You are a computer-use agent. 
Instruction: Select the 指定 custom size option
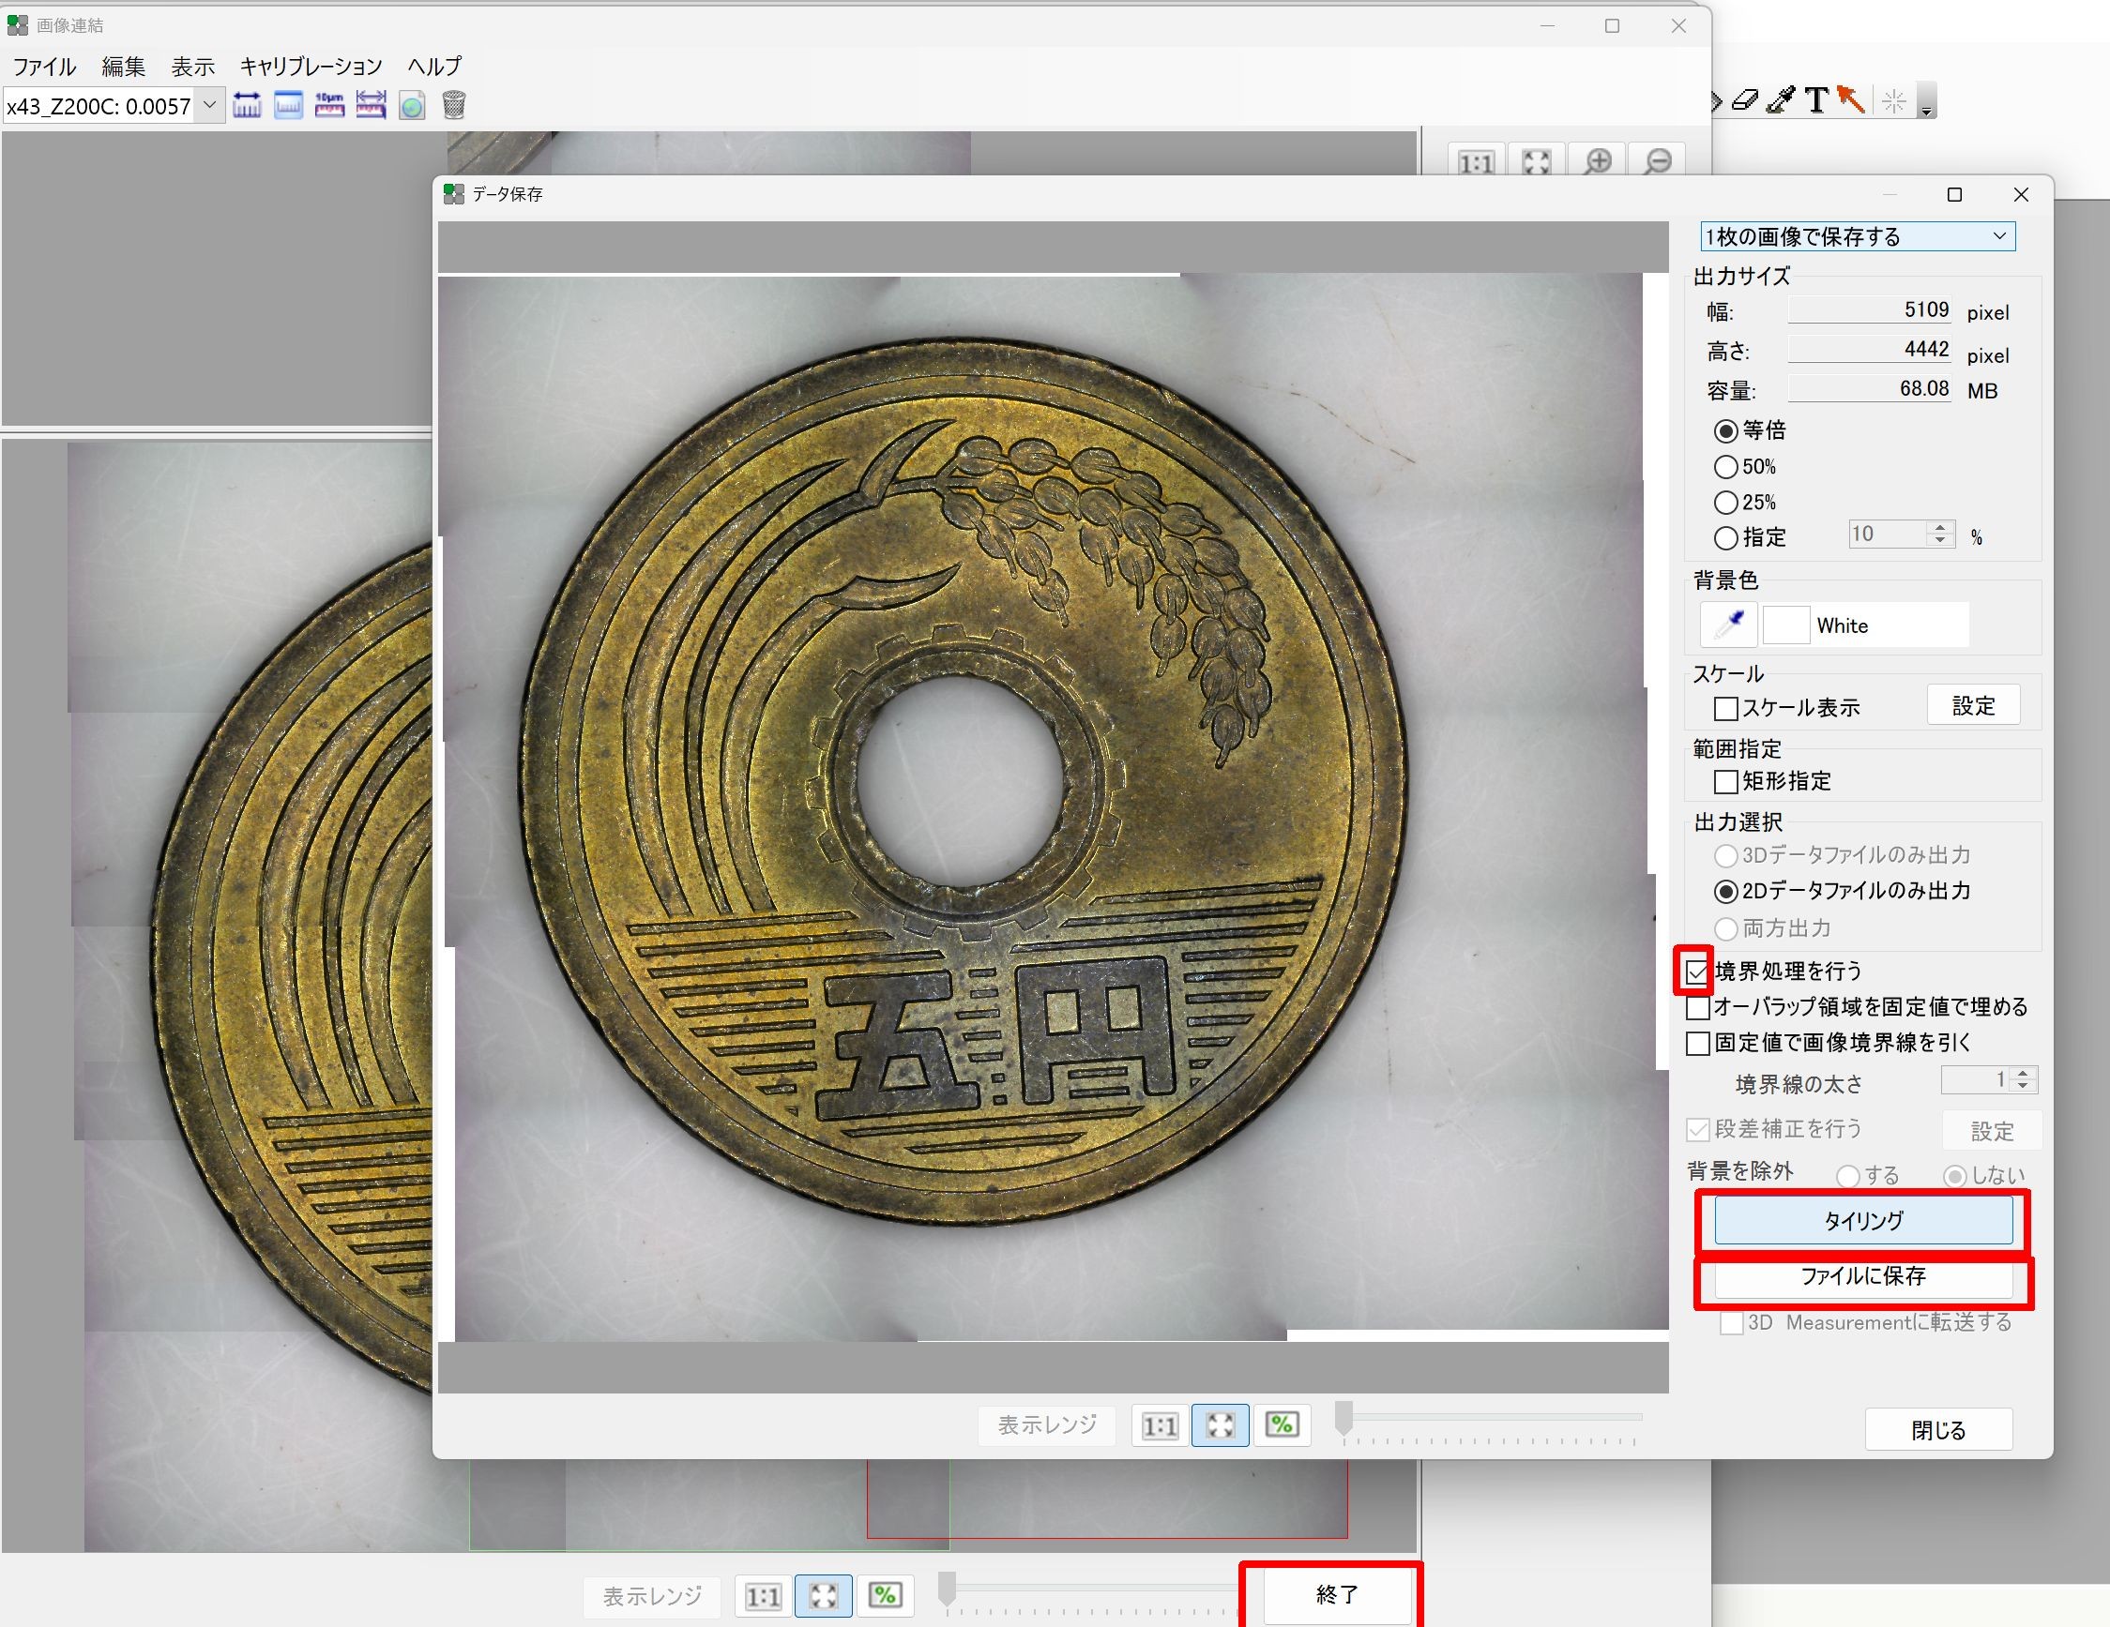pos(1726,538)
